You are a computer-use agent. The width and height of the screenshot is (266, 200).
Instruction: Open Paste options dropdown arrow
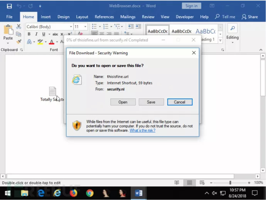tap(8, 43)
